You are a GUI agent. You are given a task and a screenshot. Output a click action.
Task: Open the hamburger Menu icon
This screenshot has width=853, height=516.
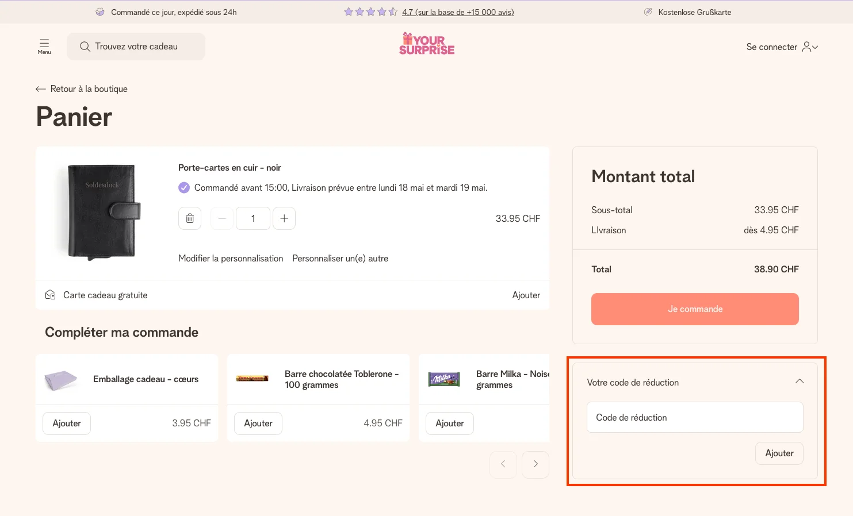pyautogui.click(x=44, y=47)
